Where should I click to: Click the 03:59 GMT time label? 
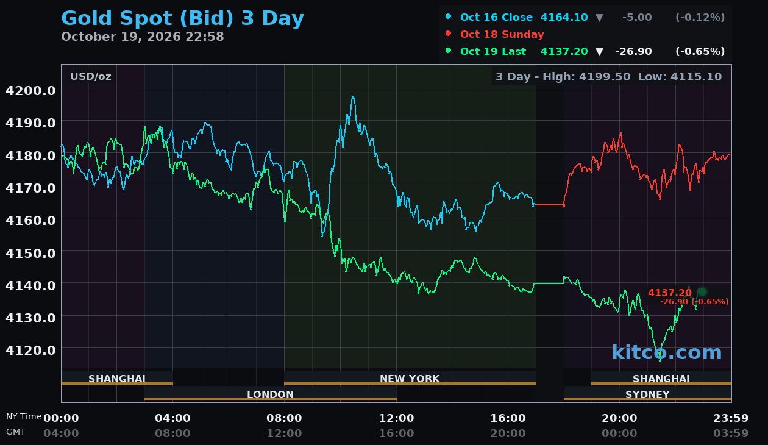pyautogui.click(x=731, y=433)
